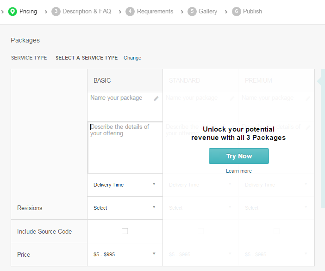Viewport: 325px width, 271px height.
Task: Open the Basic Price $5 - $995 dropdown
Action: click(x=125, y=254)
